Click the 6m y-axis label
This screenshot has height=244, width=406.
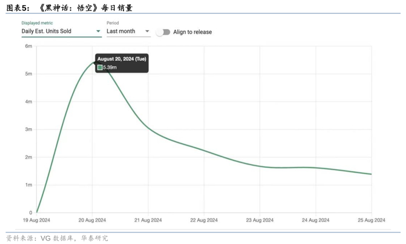coord(28,46)
